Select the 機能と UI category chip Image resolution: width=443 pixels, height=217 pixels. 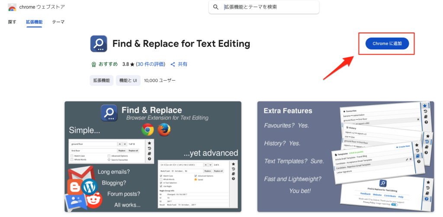128,81
